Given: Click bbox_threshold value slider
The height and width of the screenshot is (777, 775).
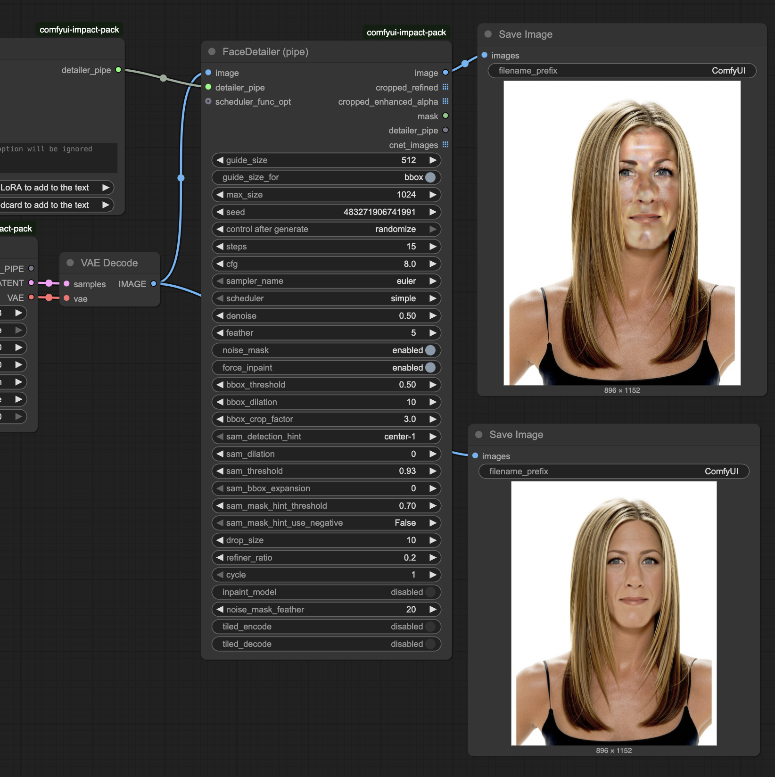Looking at the screenshot, I should [326, 385].
